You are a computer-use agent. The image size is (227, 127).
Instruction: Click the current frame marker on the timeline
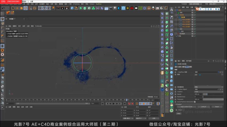pyautogui.click(x=127, y=100)
